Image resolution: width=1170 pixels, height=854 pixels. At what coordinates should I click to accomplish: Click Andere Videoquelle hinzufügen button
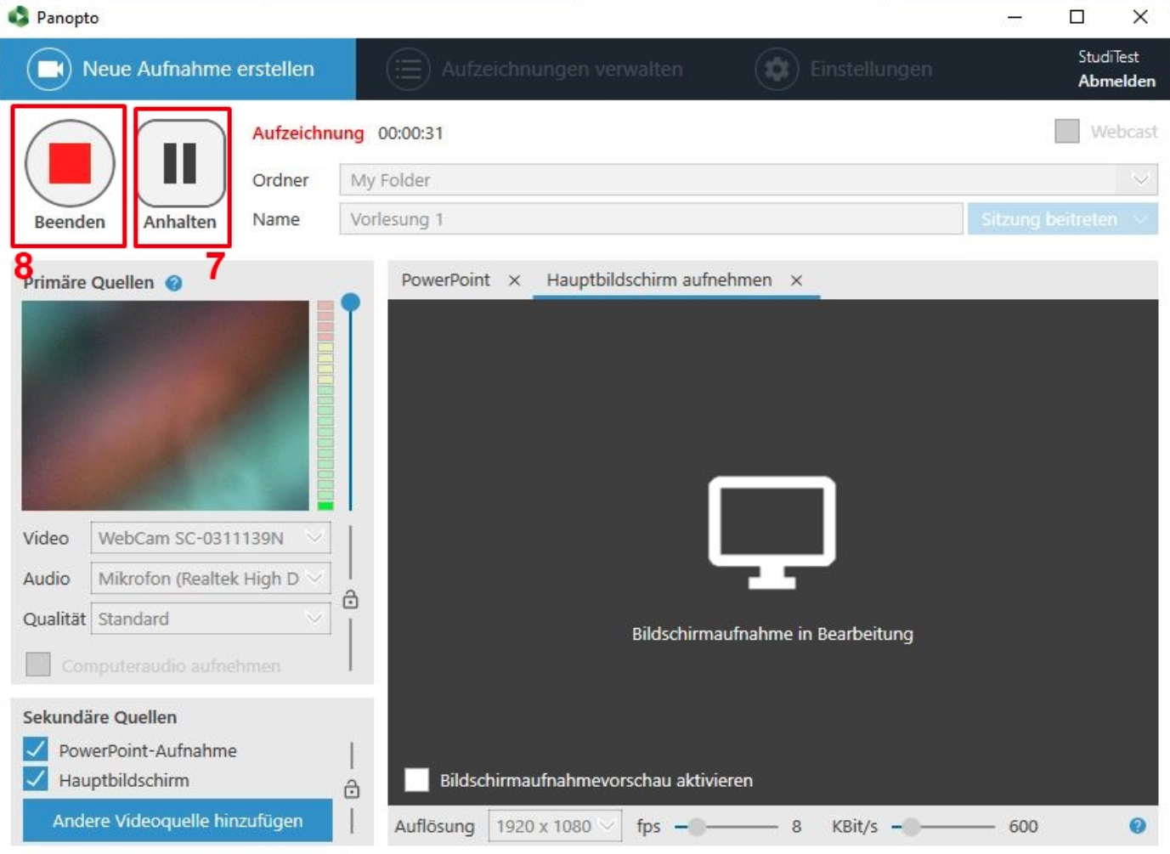pos(178,821)
